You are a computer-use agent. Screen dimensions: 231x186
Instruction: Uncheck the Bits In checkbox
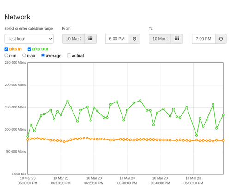coord(6,49)
